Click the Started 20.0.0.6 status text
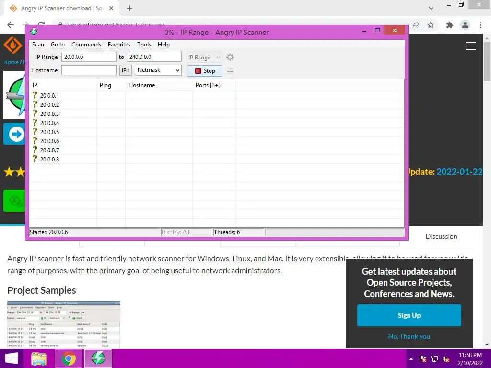Screen dimensions: 491x368 point(48,232)
